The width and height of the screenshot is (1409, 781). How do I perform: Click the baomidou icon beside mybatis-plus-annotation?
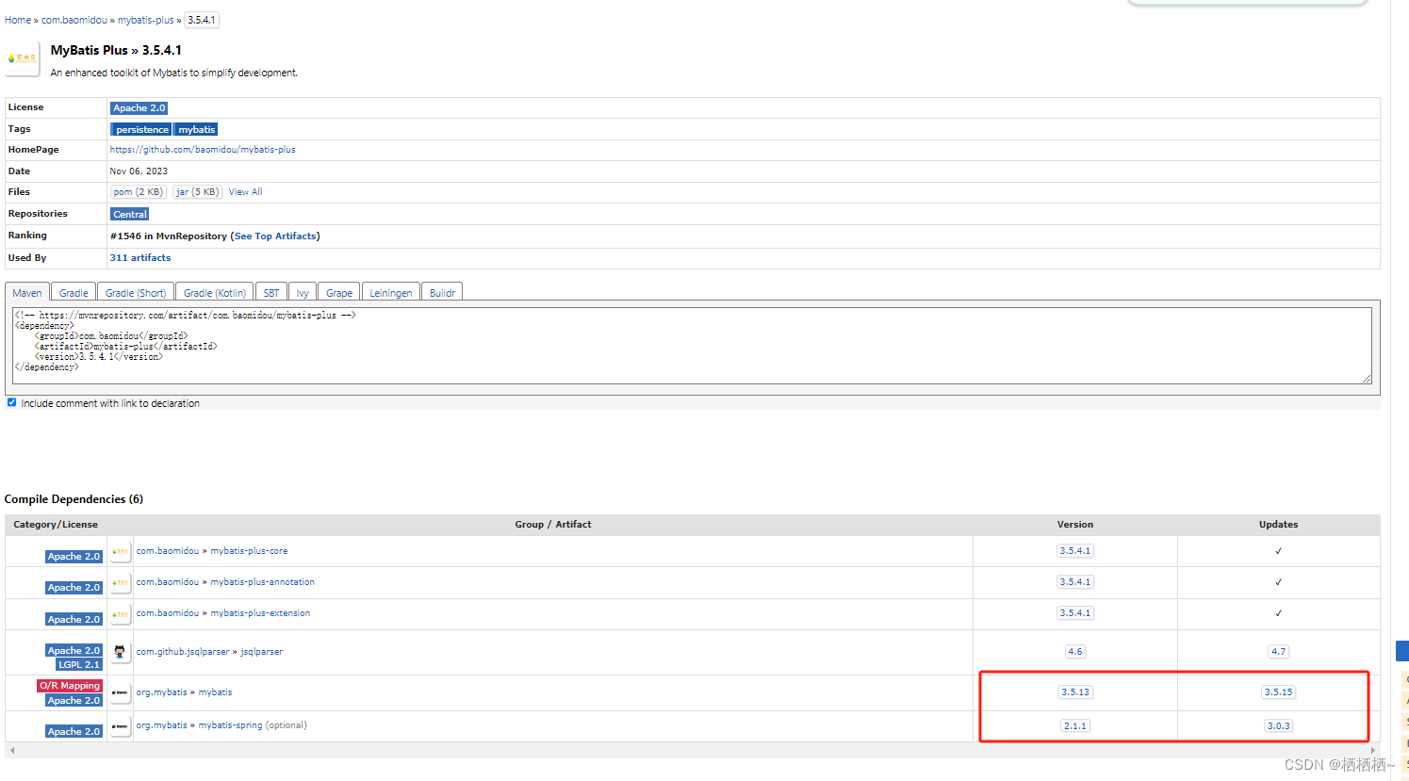click(120, 581)
